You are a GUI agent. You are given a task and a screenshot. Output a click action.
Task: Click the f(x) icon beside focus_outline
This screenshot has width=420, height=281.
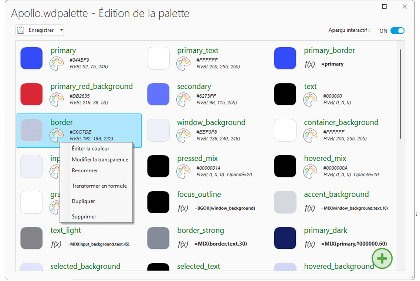[183, 208]
